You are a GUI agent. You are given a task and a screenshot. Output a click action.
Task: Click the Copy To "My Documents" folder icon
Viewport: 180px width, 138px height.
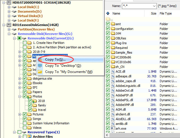point(40,72)
